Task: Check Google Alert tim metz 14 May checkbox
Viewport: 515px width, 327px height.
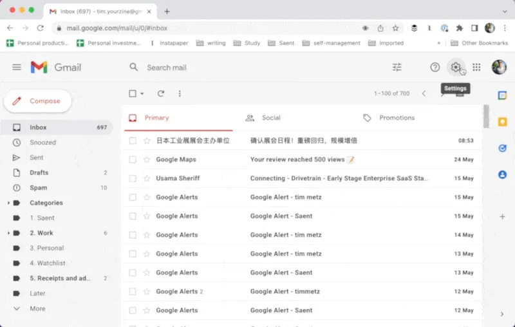Action: [133, 235]
